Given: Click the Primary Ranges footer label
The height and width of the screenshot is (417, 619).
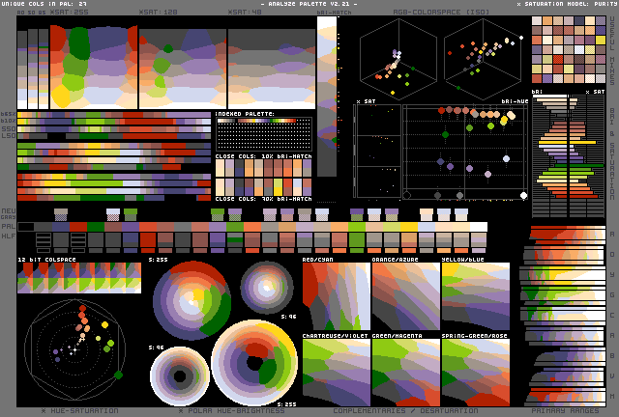Looking at the screenshot, I should tap(566, 410).
